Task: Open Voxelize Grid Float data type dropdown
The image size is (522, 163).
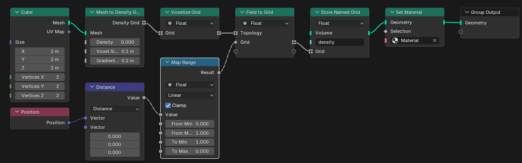Action: click(190, 23)
